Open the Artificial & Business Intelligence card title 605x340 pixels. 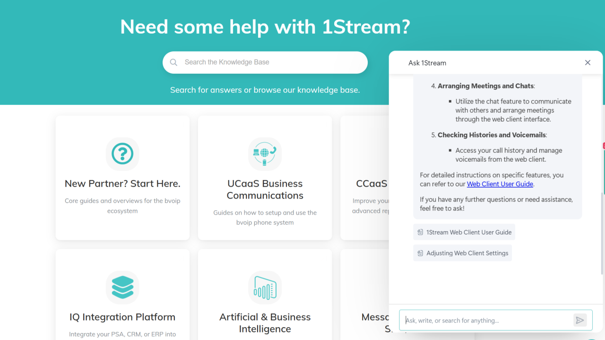point(265,323)
